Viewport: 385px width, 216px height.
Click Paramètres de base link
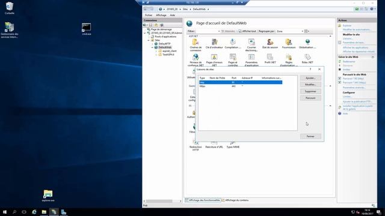tap(354, 43)
